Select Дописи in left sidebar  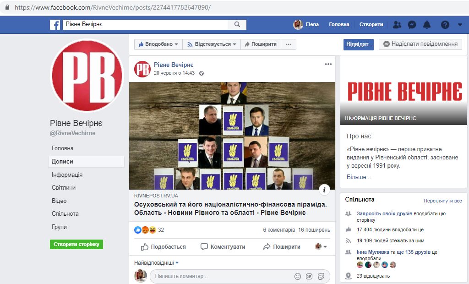tap(86, 162)
